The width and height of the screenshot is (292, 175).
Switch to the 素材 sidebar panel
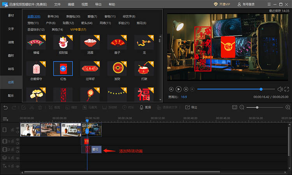point(11,16)
